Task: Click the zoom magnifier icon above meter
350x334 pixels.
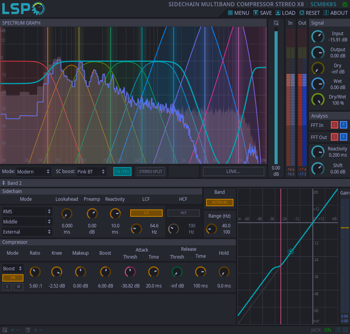Action: pyautogui.click(x=276, y=23)
